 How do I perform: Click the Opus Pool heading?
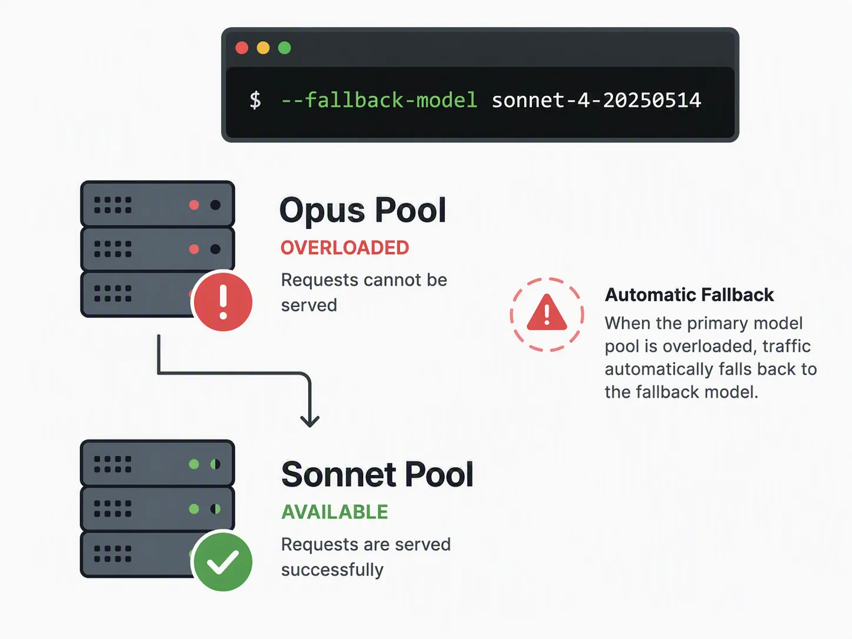coord(362,210)
